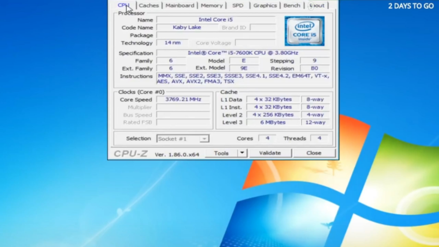Click the Threads count field
The width and height of the screenshot is (439, 247).
(319, 138)
